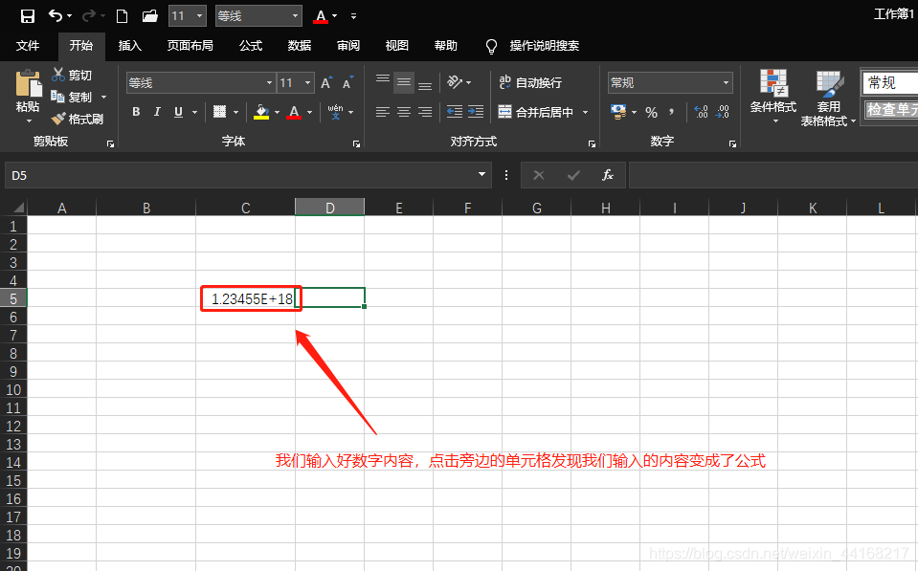918x571 pixels.
Task: Toggle bold formatting
Action: 136,112
